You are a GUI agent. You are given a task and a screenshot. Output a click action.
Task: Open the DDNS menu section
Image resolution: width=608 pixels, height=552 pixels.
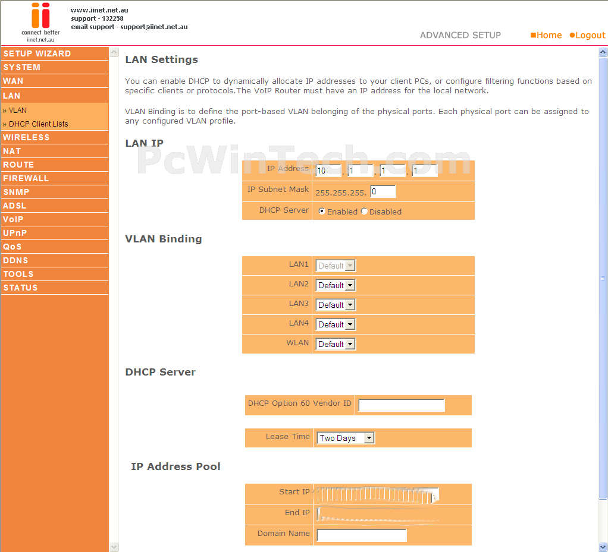click(x=55, y=260)
